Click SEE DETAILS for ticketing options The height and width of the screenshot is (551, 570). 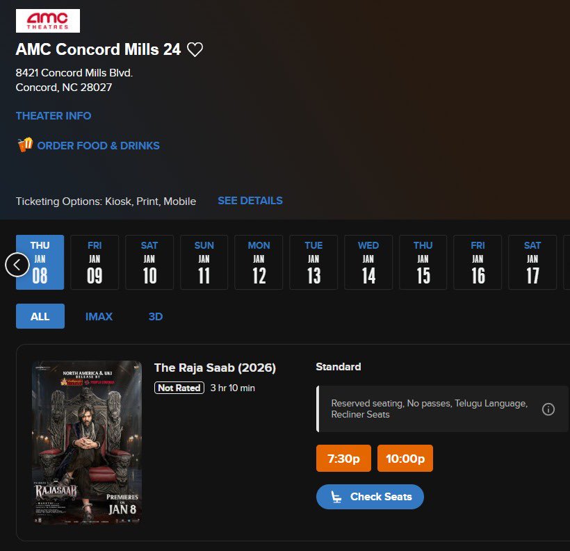pos(250,201)
